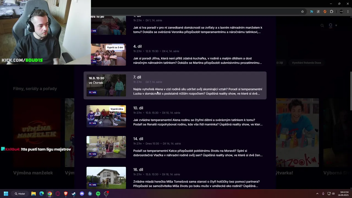The image size is (352, 198).
Task: Open Steam from the taskbar
Action: point(74,194)
